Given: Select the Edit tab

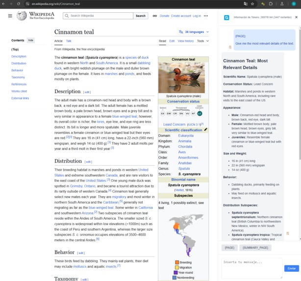Looking at the screenshot, I should click(172, 41).
